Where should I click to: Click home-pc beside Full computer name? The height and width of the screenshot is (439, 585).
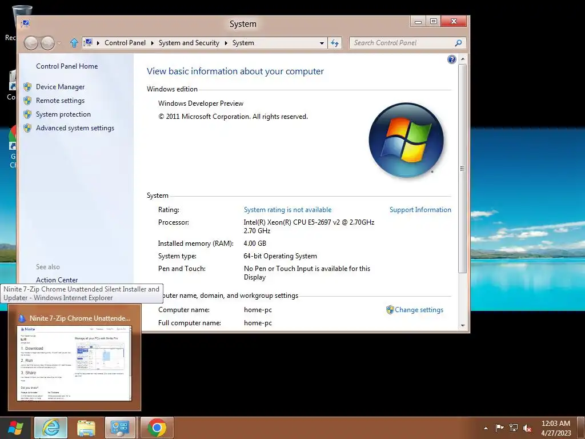pos(258,323)
